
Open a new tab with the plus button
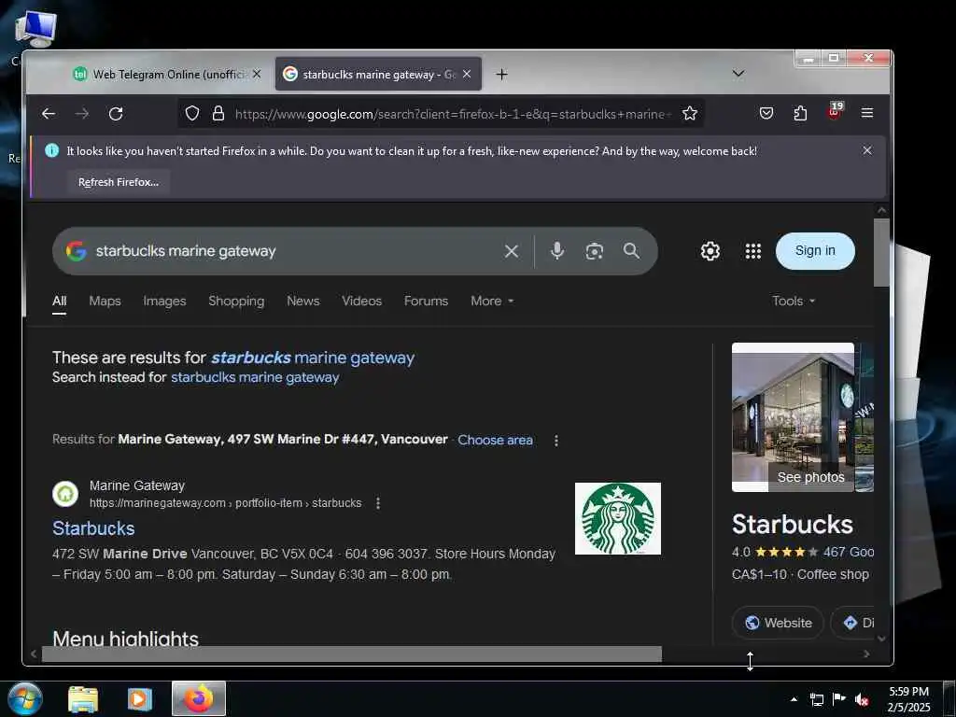pos(501,75)
